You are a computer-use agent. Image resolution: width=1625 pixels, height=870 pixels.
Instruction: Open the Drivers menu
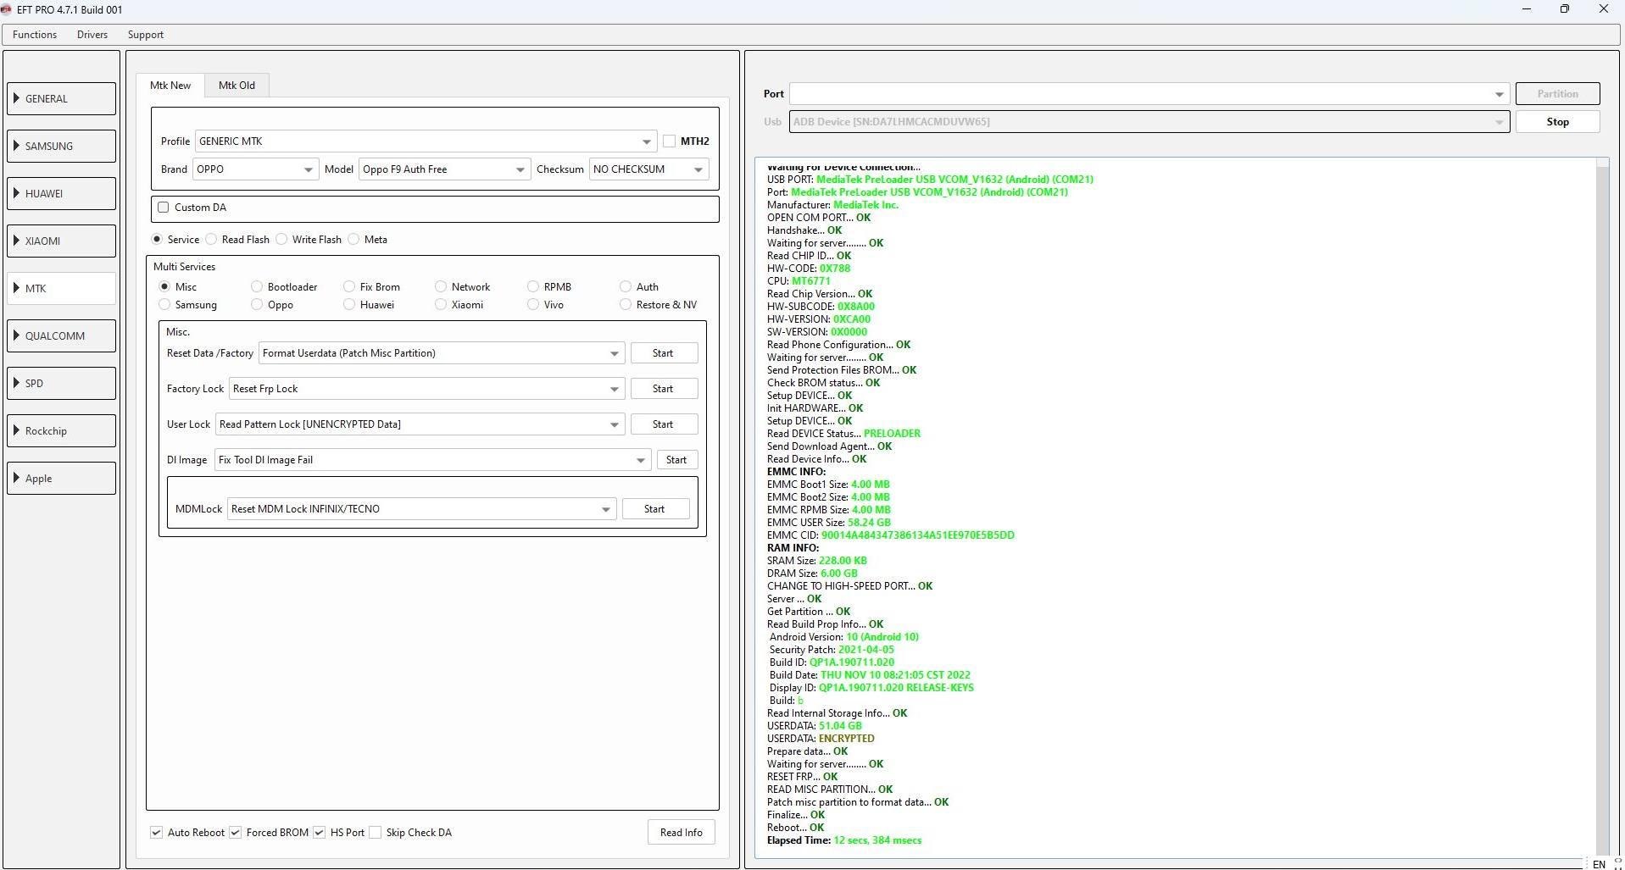click(x=92, y=35)
